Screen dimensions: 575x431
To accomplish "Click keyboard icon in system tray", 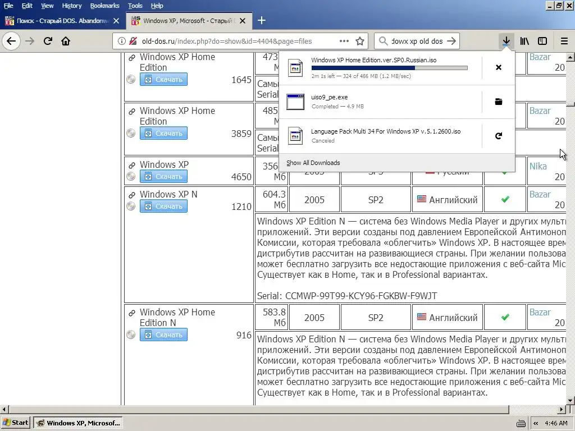I will 521,423.
